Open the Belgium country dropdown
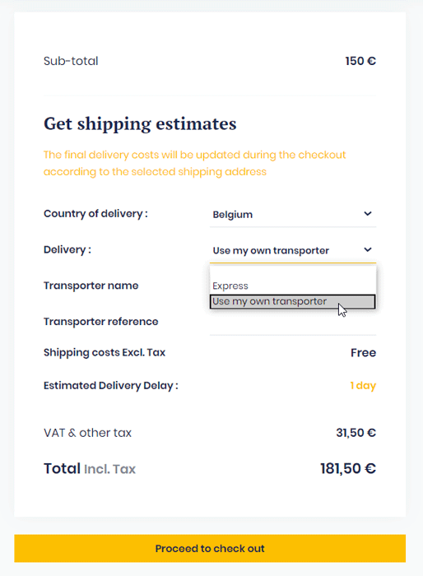 point(292,214)
